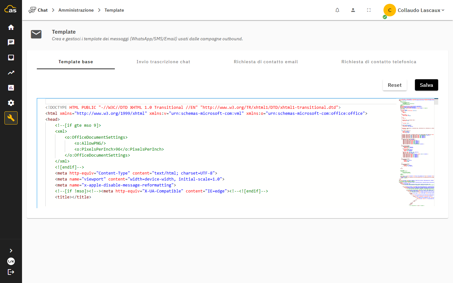Click the Salva button

tap(426, 85)
